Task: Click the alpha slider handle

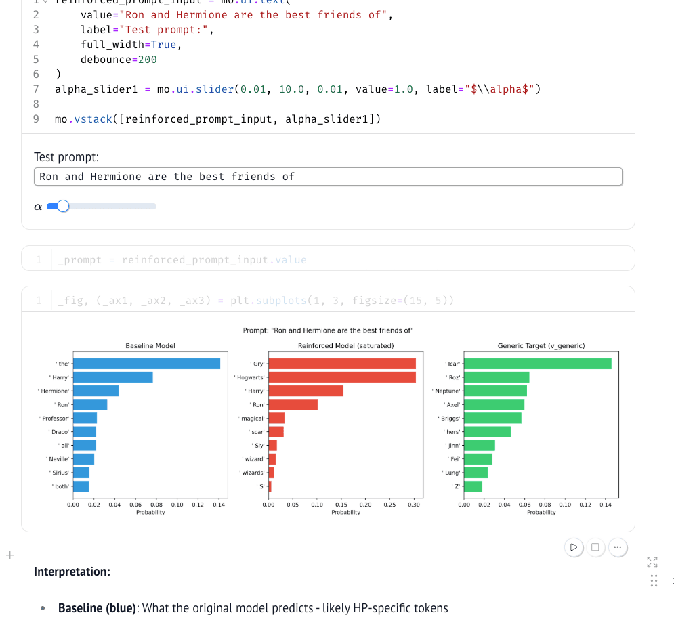Action: tap(63, 206)
